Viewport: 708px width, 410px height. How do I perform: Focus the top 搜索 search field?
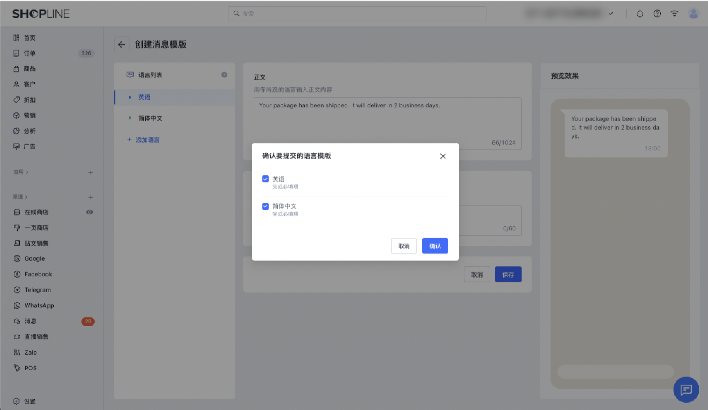(x=357, y=14)
